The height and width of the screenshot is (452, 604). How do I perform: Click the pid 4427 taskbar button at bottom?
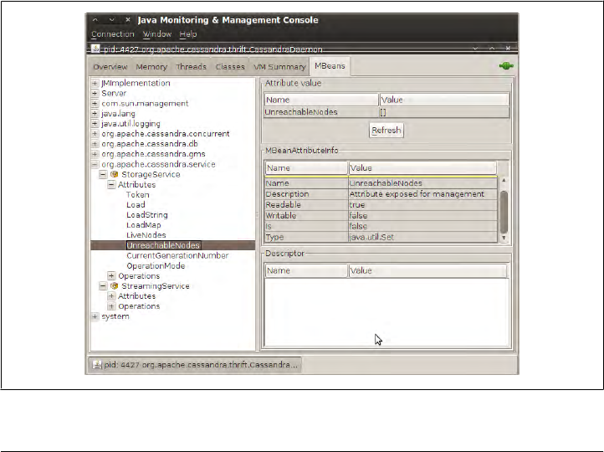pyautogui.click(x=195, y=364)
